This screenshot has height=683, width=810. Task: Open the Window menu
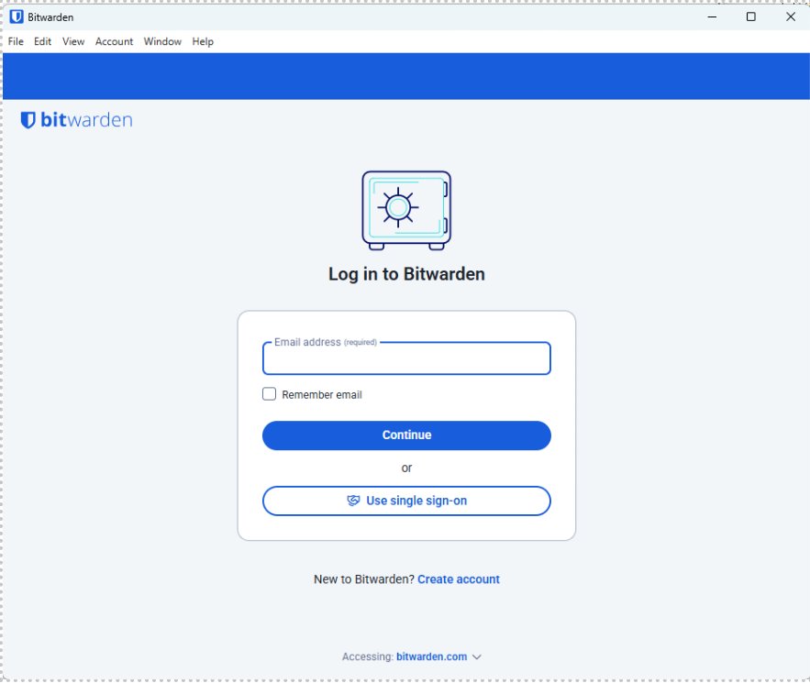coord(162,41)
